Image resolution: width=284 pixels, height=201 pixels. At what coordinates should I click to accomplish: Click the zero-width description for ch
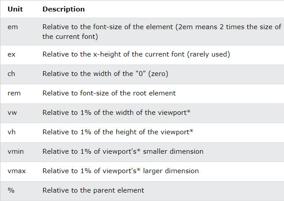point(106,74)
